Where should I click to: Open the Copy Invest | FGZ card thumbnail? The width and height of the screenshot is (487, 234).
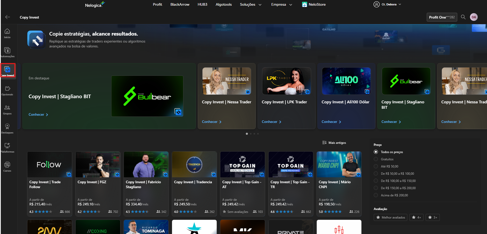(x=98, y=164)
